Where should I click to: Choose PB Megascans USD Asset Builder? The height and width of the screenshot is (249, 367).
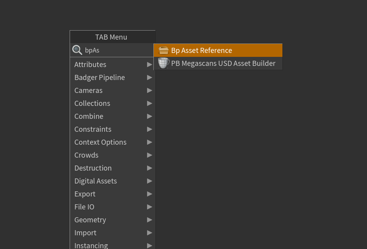point(223,64)
